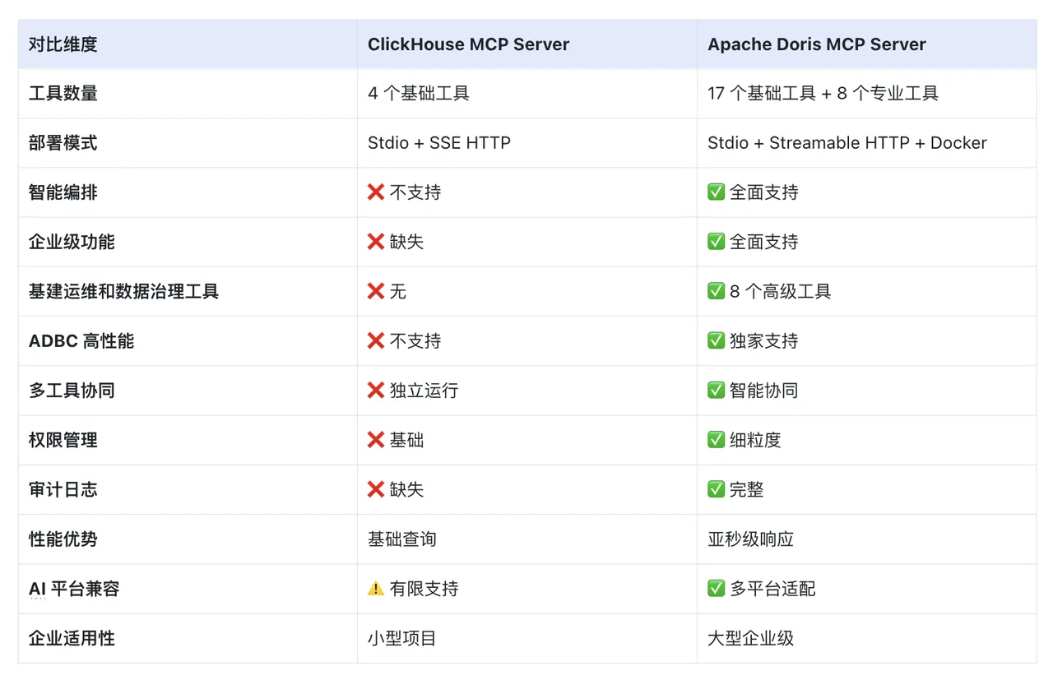Viewport: 1053px width, 680px height.
Task: Select the Stdio + Streamable HTTP + Docker cell
Action: [x=847, y=143]
